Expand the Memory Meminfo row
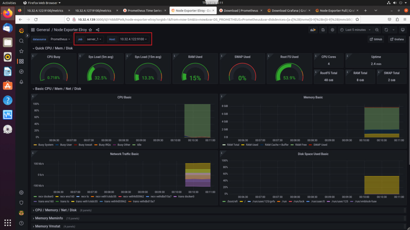Screen dimensions: 410x230 pyautogui.click(x=48, y=218)
